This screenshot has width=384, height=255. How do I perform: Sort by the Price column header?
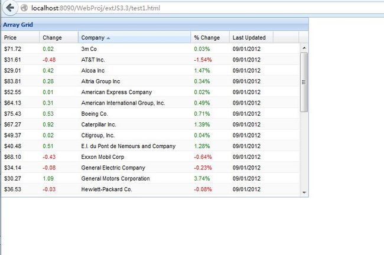(21, 38)
